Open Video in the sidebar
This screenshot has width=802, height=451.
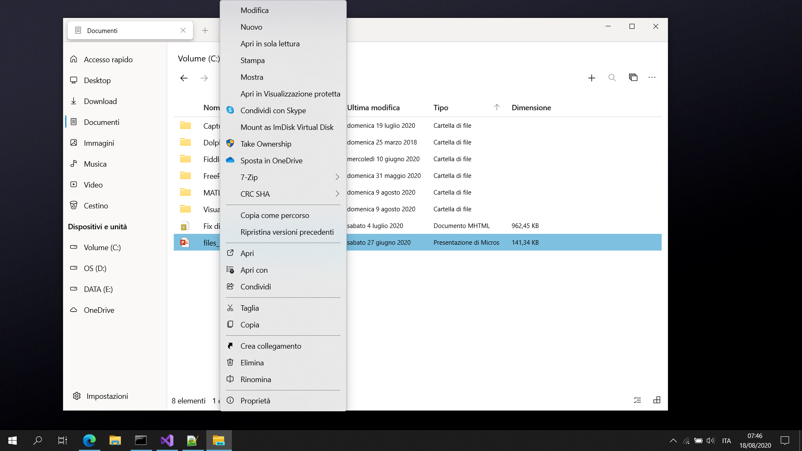(115, 185)
